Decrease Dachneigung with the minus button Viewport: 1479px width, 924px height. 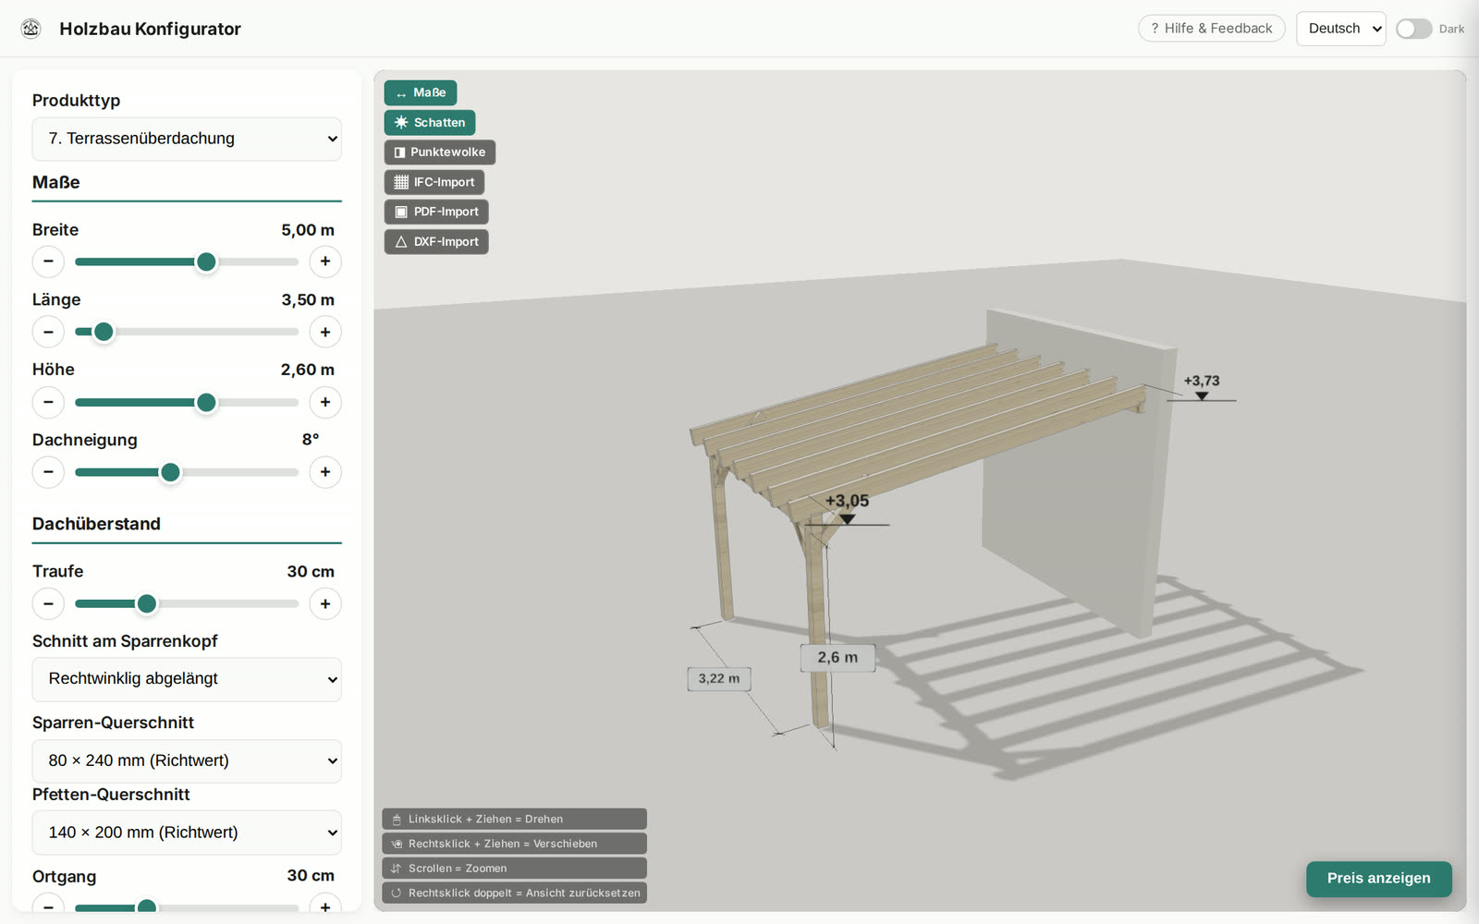(48, 472)
